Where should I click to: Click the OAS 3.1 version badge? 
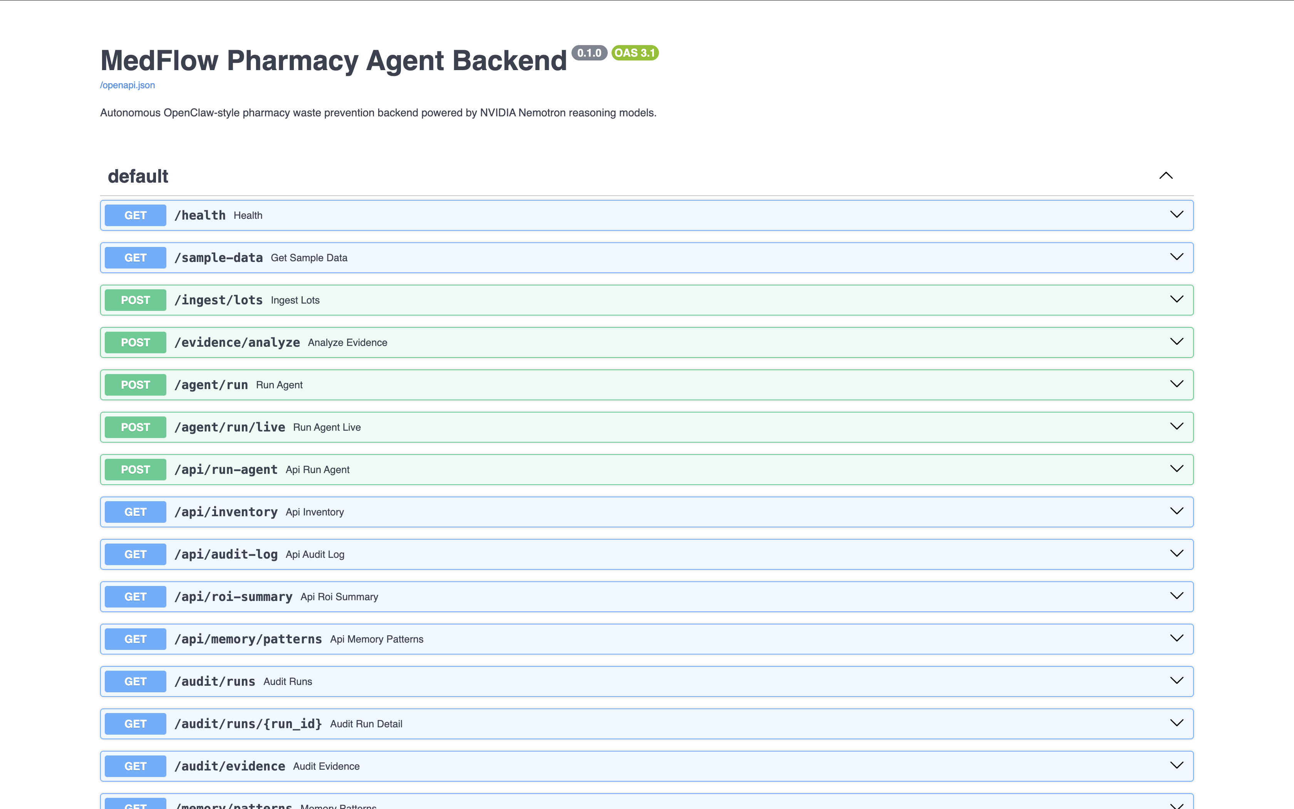(x=635, y=53)
